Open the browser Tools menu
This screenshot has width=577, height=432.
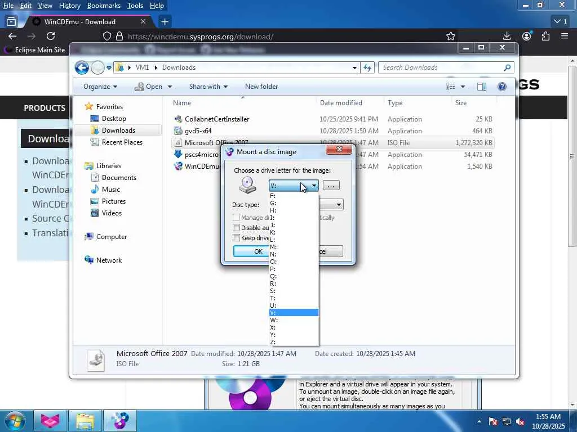135,6
